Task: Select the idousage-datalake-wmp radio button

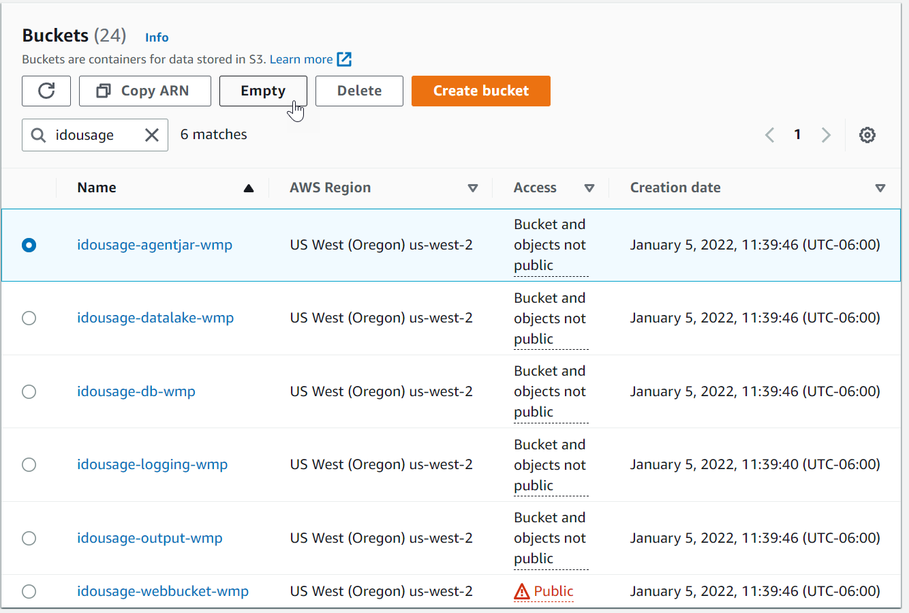Action: click(29, 318)
